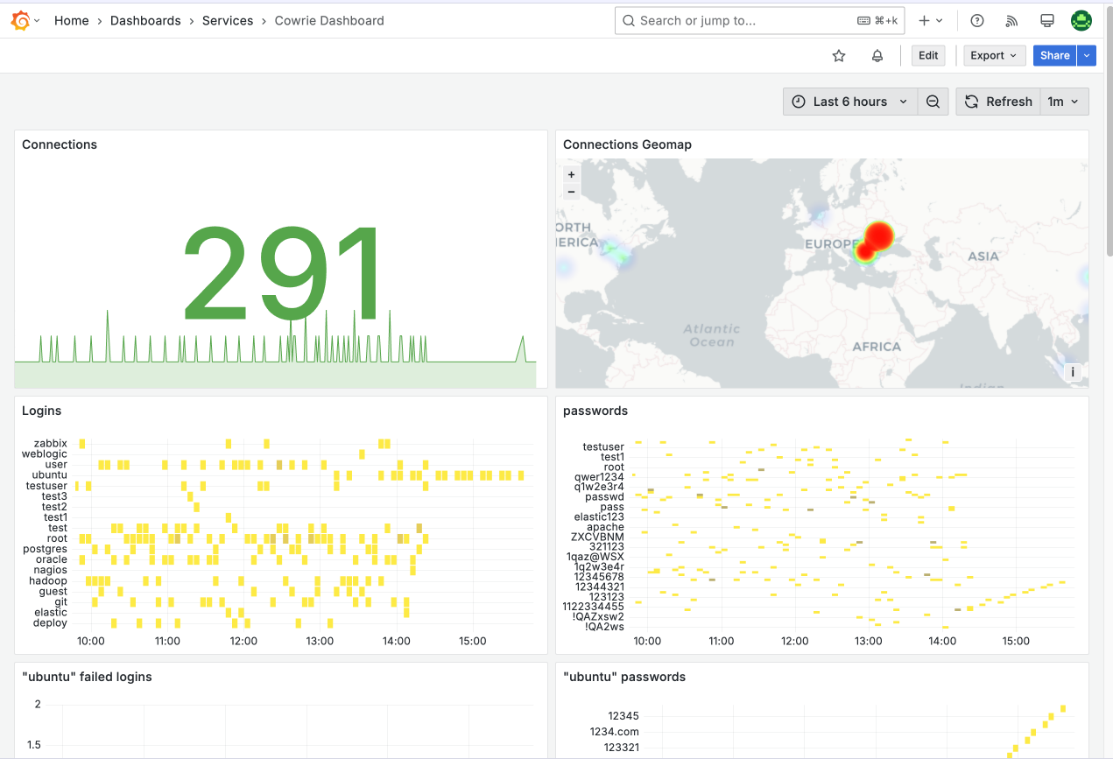Screen dimensions: 1113x759
Task: Star this dashboard as favorite
Action: [839, 56]
